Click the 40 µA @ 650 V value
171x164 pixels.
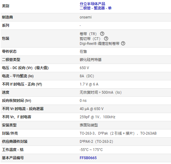coord(92,109)
